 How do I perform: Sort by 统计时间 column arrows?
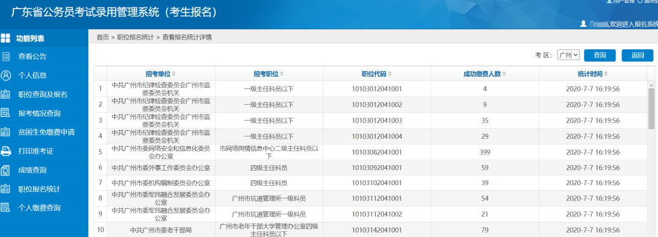coord(606,74)
